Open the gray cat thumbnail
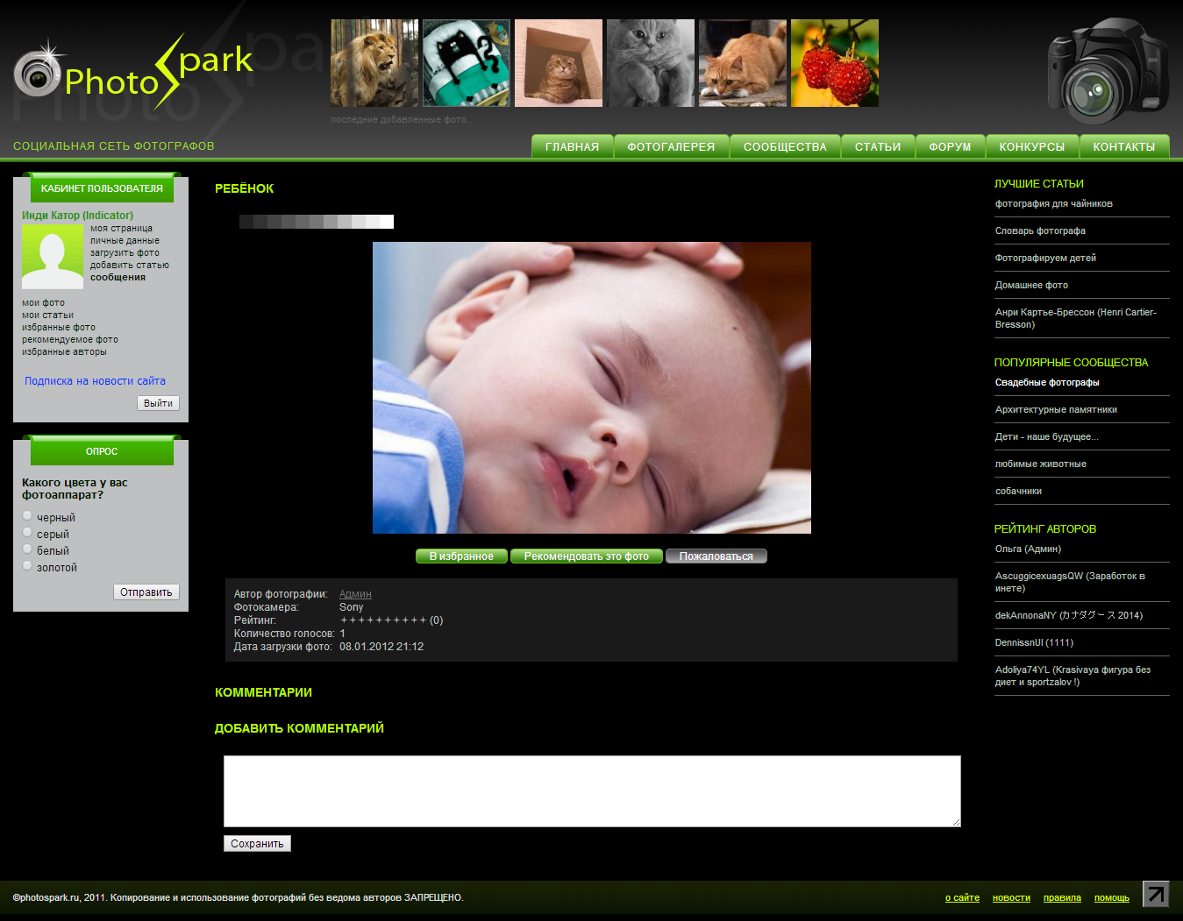 tap(651, 63)
